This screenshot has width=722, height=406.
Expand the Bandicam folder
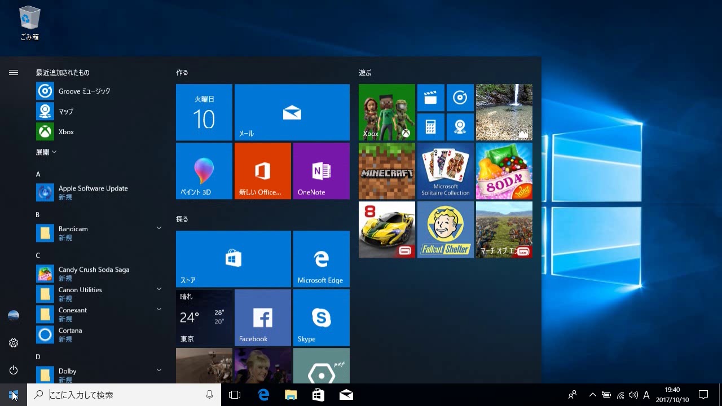[x=159, y=228]
